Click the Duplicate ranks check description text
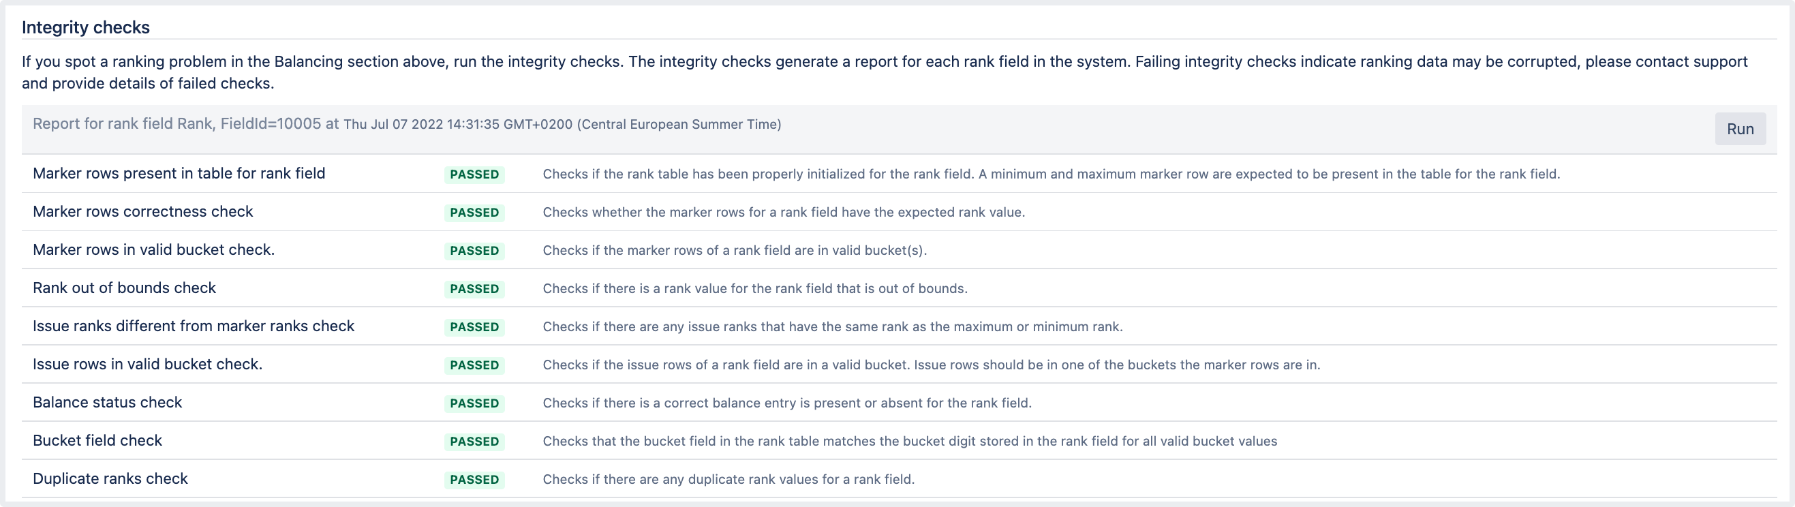The height and width of the screenshot is (507, 1795). [728, 479]
